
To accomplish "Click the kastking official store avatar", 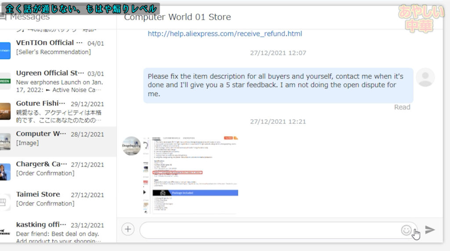I will (5, 233).
